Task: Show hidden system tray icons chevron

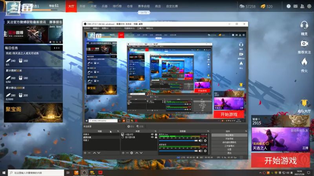Action: [260, 173]
